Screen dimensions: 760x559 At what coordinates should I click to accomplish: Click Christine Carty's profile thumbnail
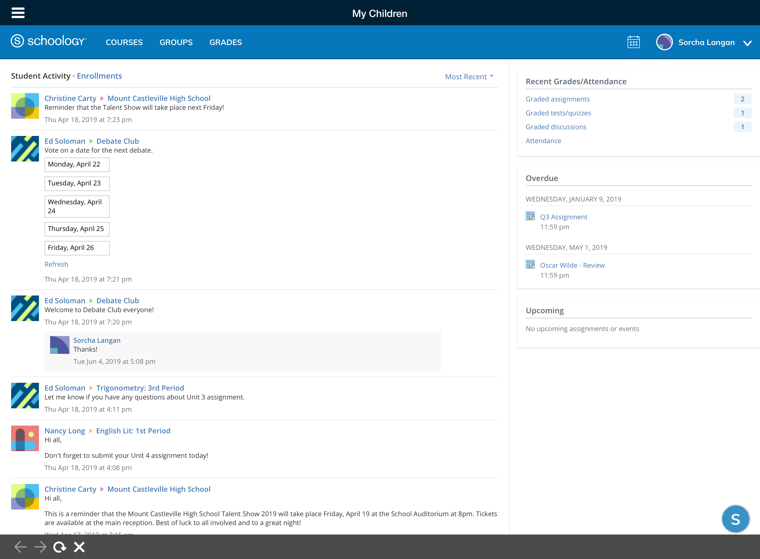click(x=25, y=106)
